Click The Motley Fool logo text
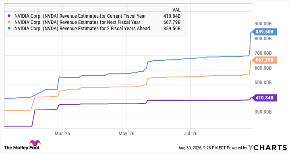 pyautogui.click(x=22, y=148)
